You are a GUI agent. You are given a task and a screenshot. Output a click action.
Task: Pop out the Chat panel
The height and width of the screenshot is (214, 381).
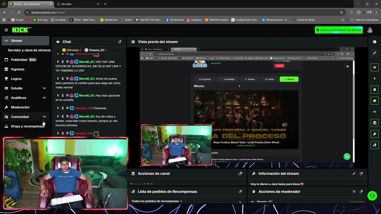[120, 42]
